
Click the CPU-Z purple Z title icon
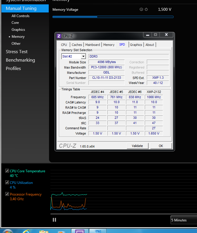click(x=59, y=36)
